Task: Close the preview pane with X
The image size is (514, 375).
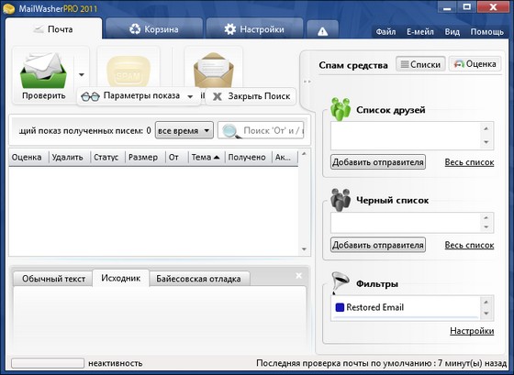Action: tap(298, 276)
